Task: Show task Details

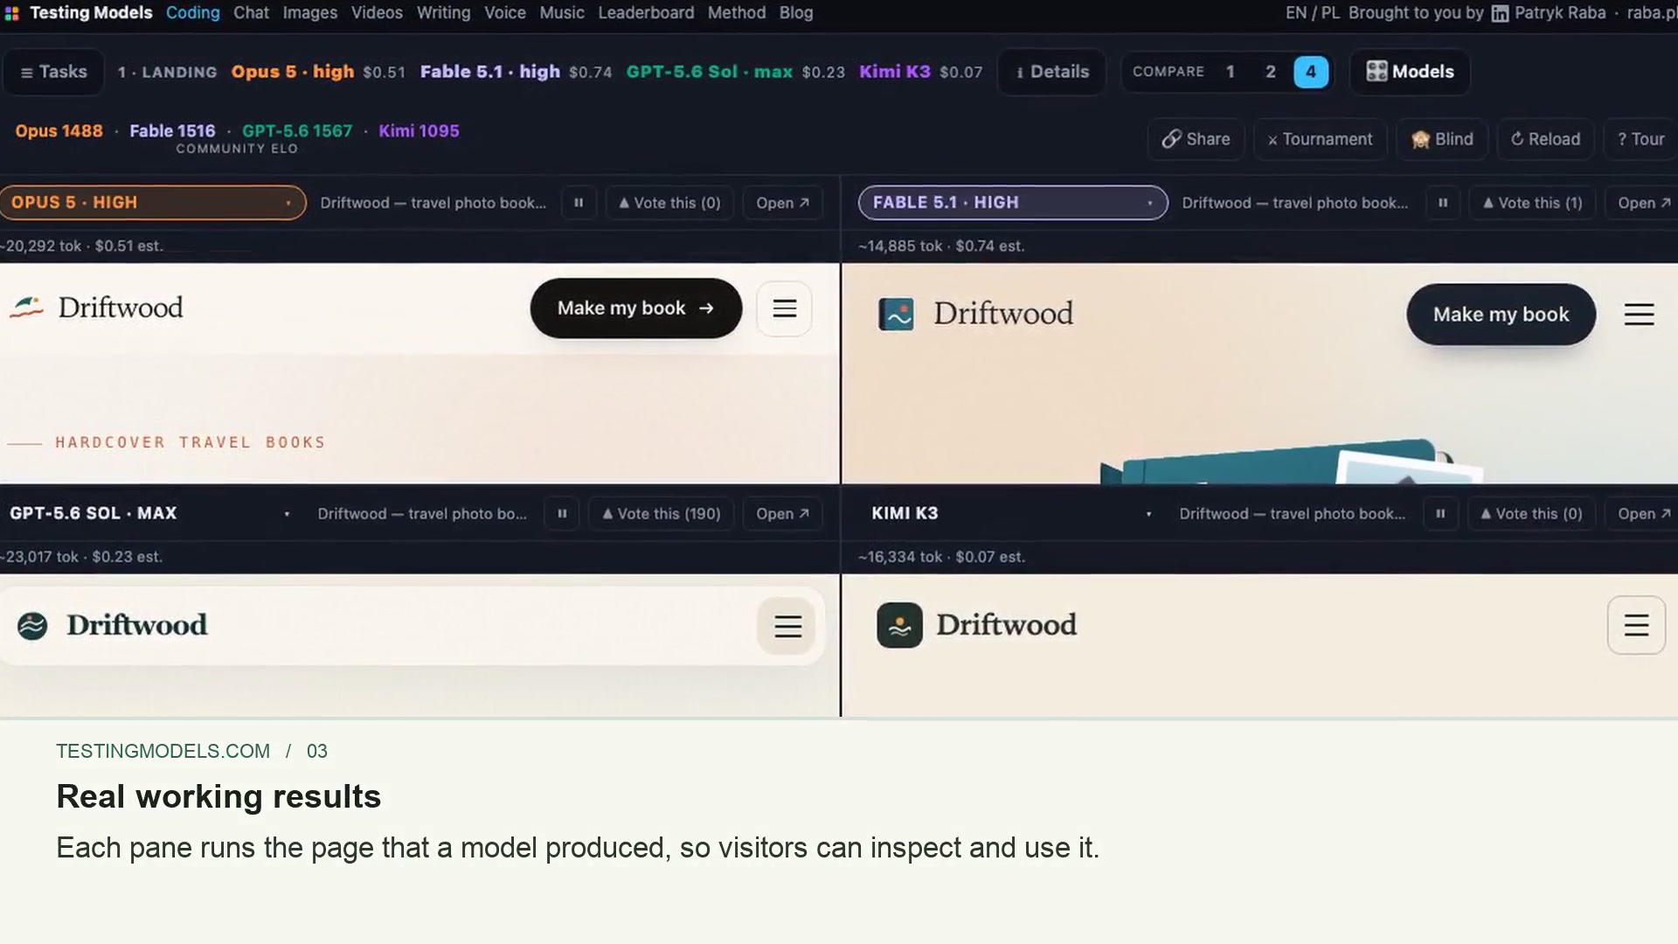Action: pos(1052,72)
